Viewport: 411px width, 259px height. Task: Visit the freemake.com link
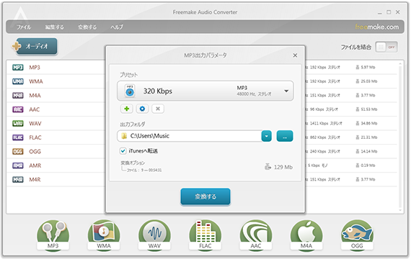click(x=376, y=27)
